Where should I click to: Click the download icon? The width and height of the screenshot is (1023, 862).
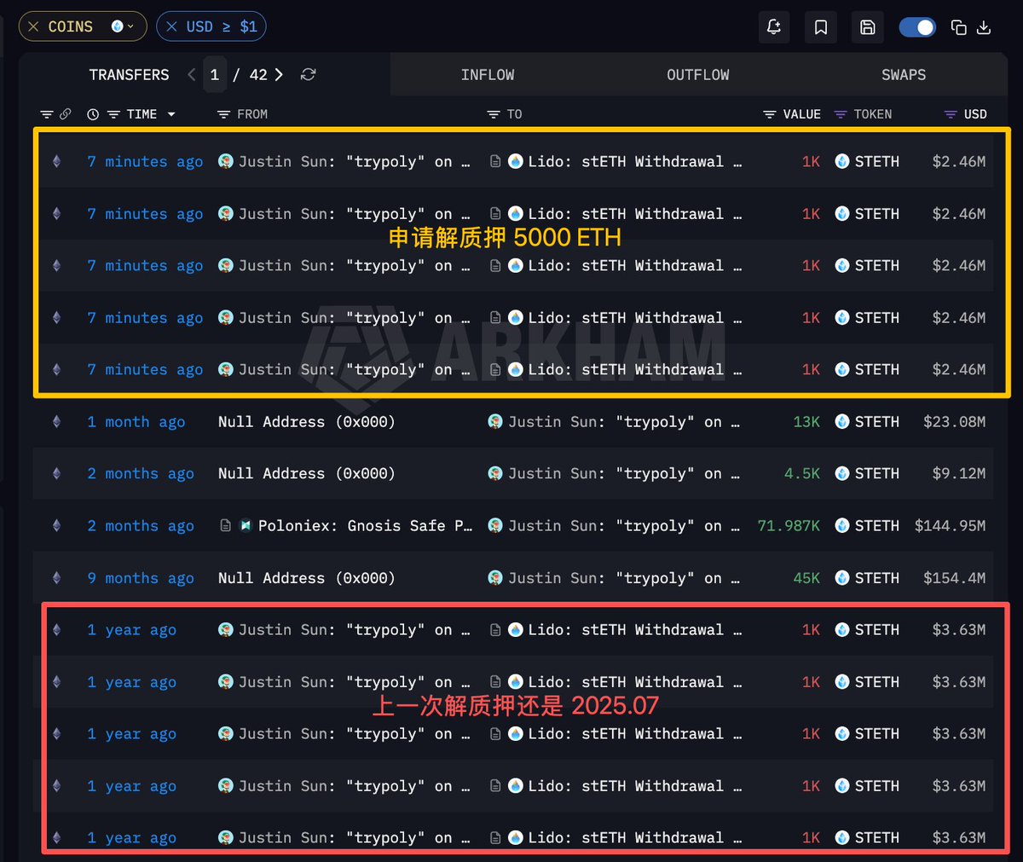[x=984, y=27]
